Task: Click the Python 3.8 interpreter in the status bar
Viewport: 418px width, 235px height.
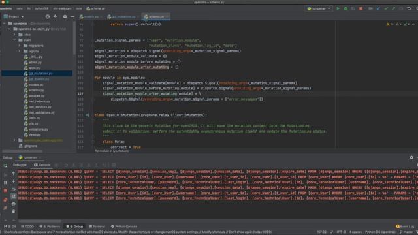Action: tap(380, 232)
